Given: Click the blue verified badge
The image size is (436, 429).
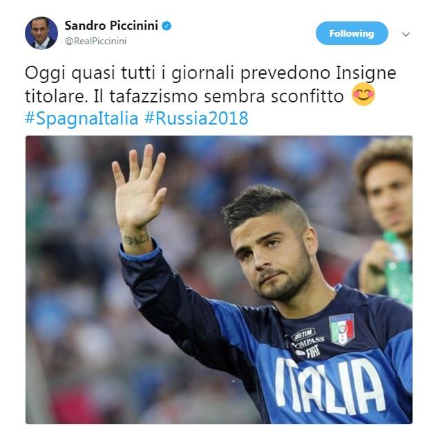Looking at the screenshot, I should pos(167,26).
